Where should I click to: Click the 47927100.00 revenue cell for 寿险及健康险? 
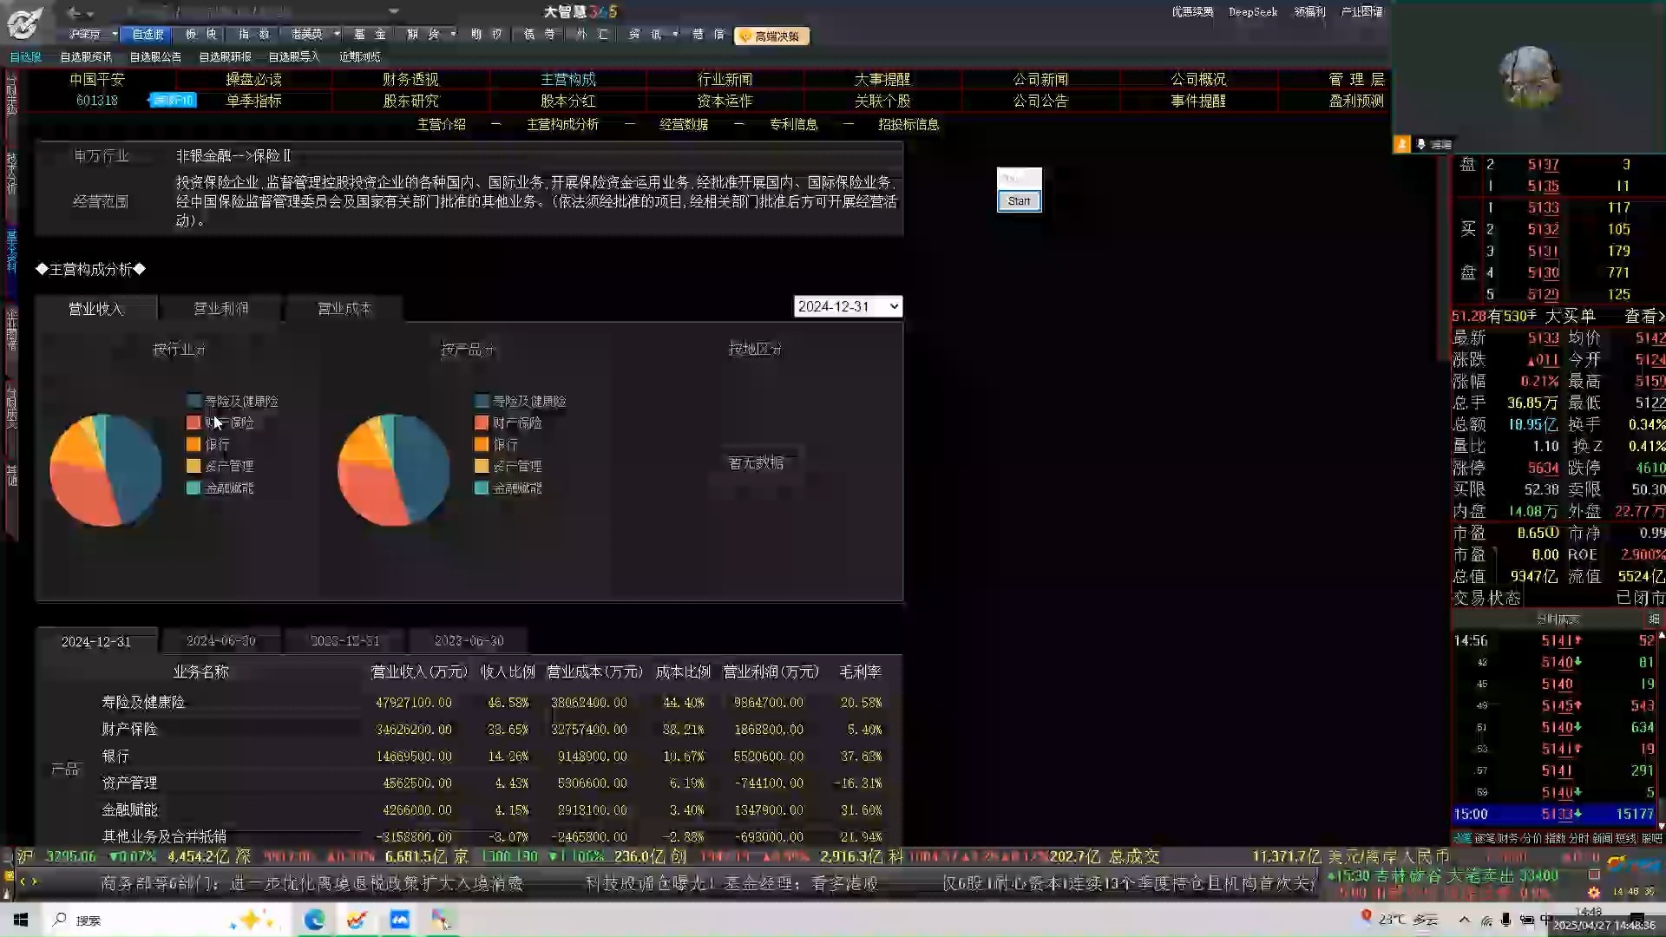pyautogui.click(x=414, y=702)
